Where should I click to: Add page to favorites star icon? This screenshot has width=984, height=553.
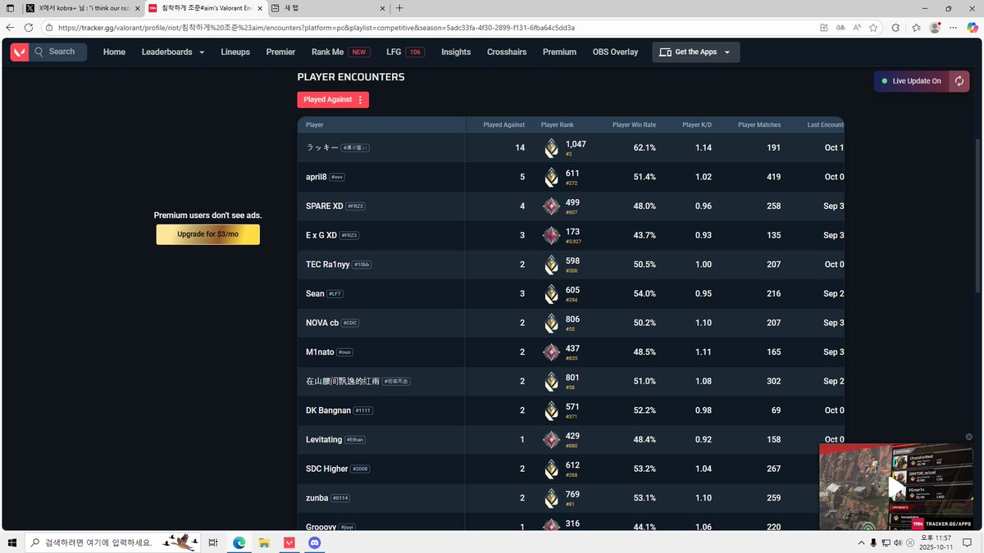pos(873,27)
